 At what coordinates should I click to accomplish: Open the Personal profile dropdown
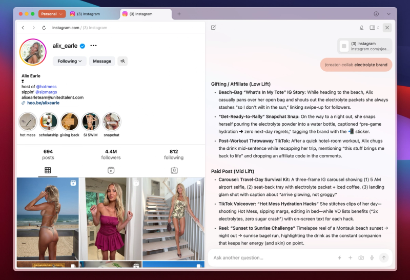click(x=52, y=14)
